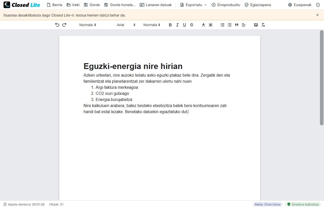Insert an image with the picture icon
Screen dimensions: 324x208
[256, 25]
